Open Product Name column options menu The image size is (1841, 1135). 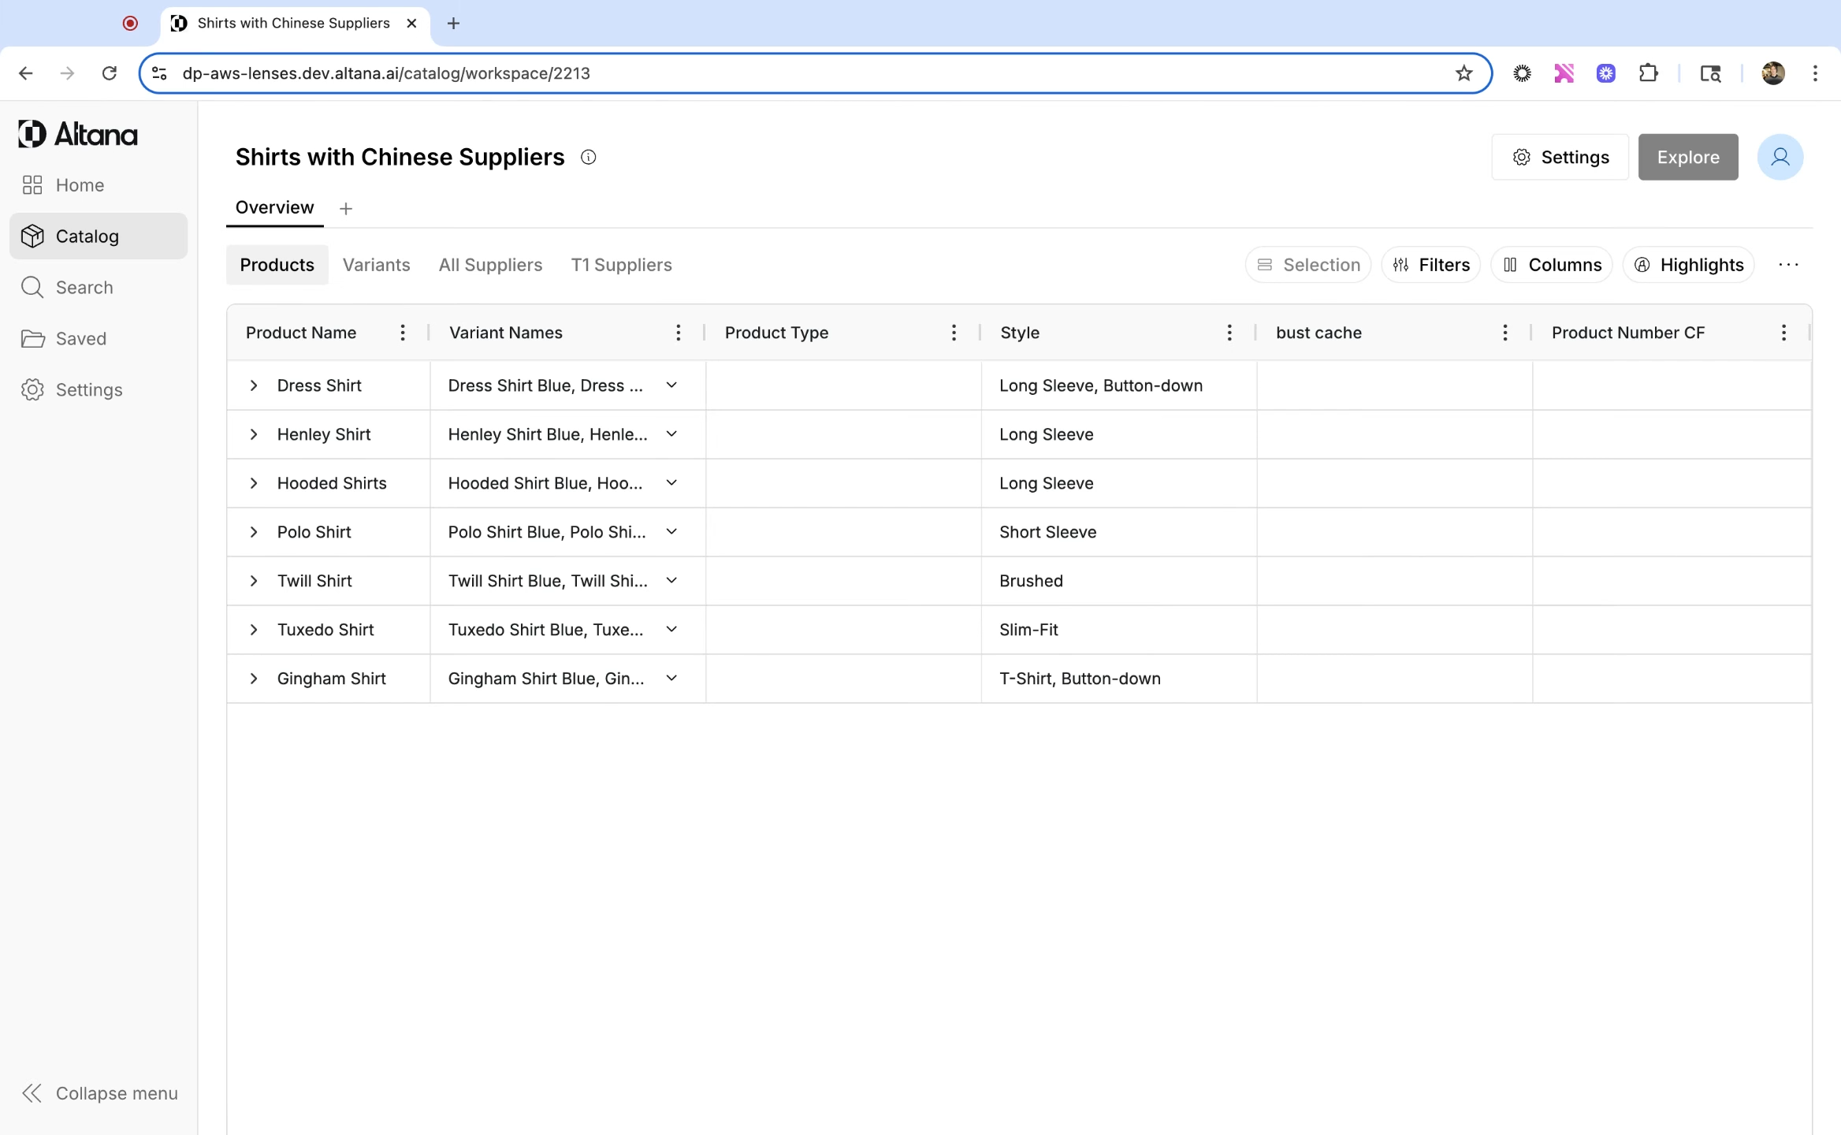coord(403,333)
